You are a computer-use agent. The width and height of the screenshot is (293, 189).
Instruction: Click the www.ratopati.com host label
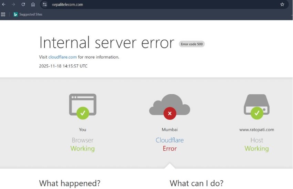click(x=257, y=130)
